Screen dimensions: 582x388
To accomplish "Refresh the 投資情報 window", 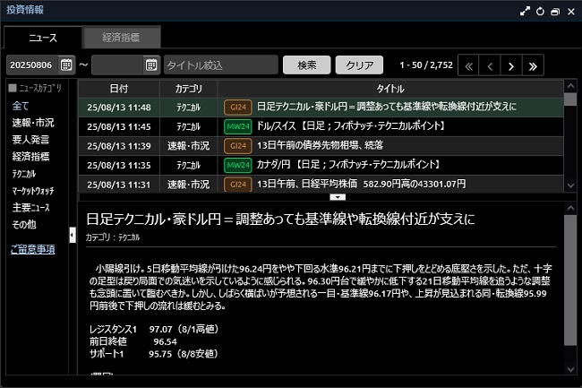I will click(540, 11).
